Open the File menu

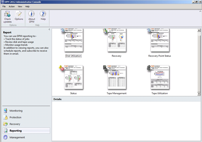4,6
